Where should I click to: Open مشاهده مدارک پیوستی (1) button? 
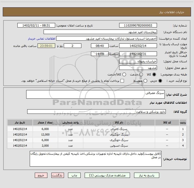pyautogui.click(x=107, y=175)
